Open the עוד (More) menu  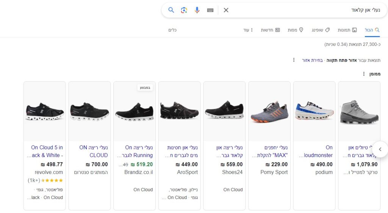[x=248, y=30]
